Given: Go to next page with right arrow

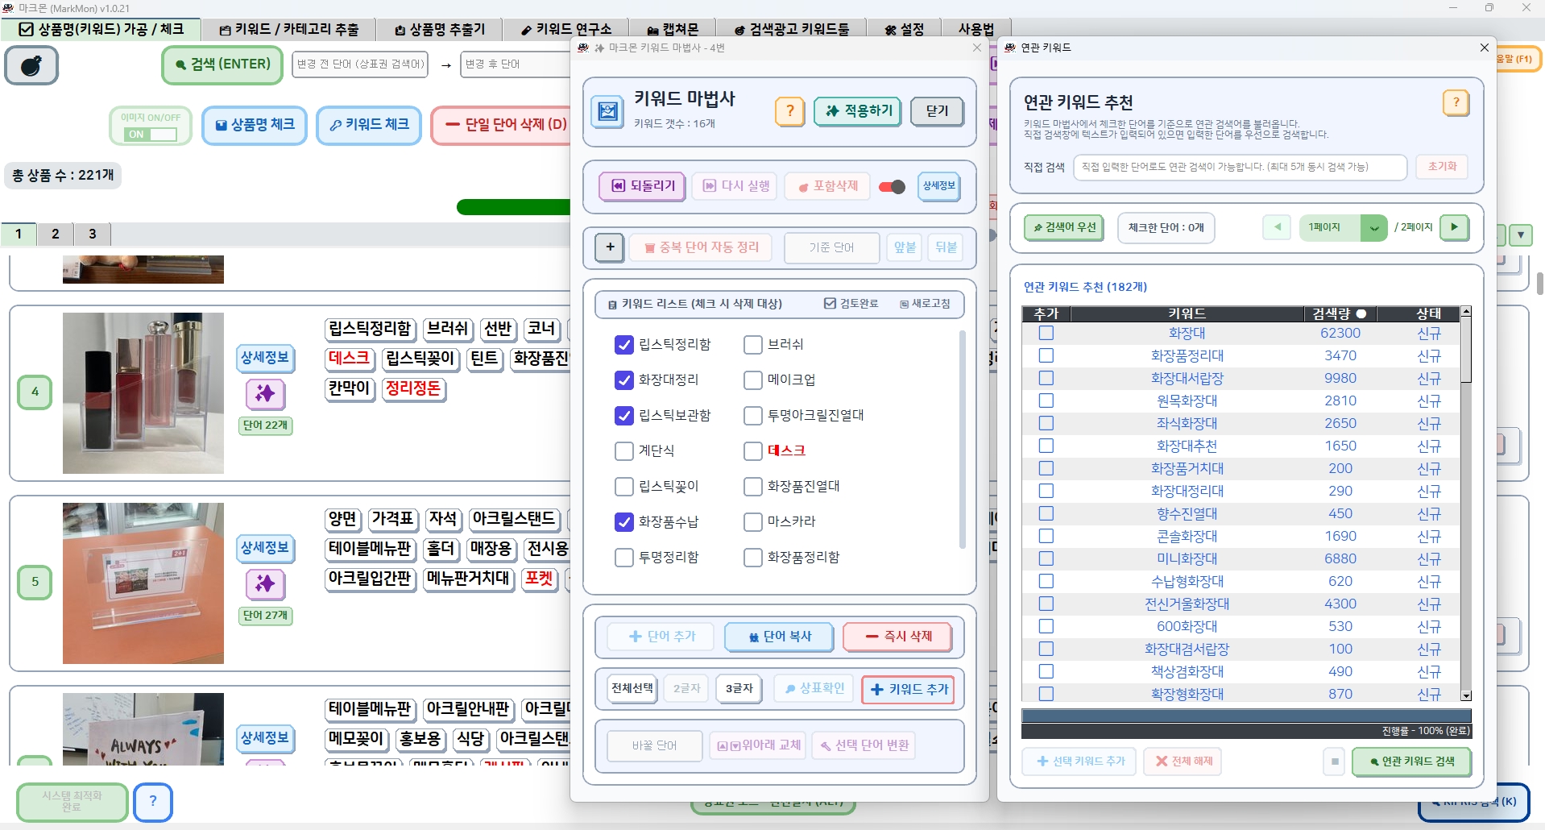Looking at the screenshot, I should [1454, 227].
